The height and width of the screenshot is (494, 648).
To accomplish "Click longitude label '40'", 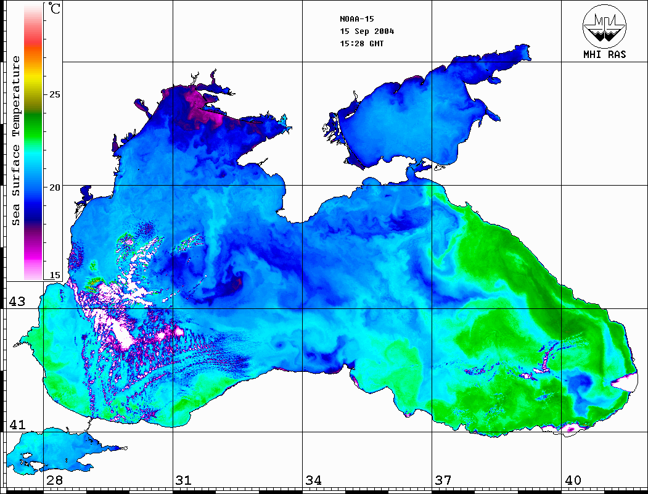I will click(x=573, y=480).
